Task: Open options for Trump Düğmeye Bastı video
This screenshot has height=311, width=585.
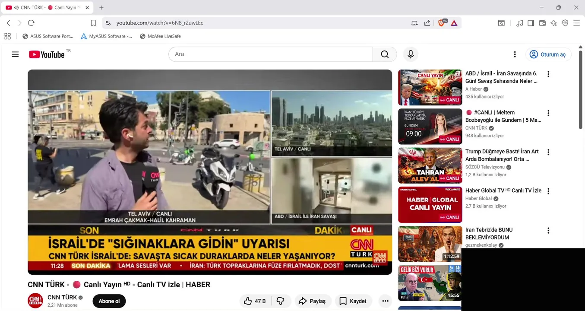Action: click(x=548, y=152)
